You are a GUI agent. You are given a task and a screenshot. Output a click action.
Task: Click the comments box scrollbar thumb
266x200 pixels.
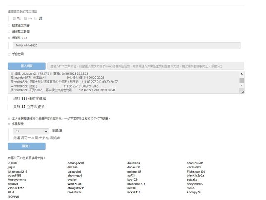pyautogui.click(x=241, y=80)
